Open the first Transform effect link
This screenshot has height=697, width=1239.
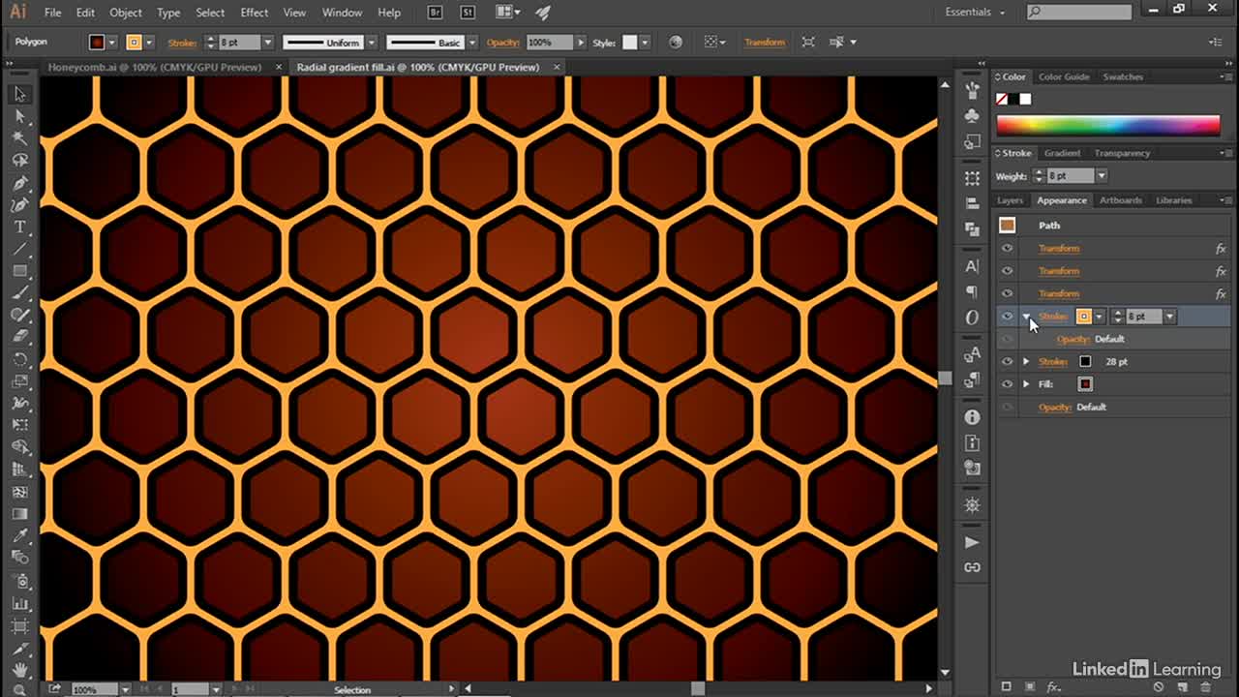(x=1059, y=249)
